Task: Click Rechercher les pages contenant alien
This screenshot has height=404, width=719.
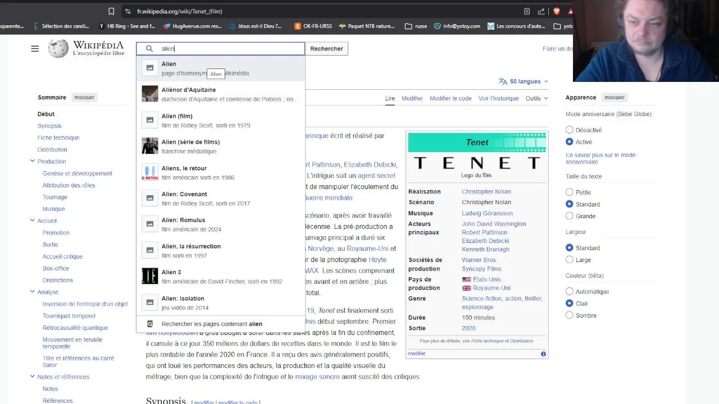Action: pyautogui.click(x=221, y=324)
